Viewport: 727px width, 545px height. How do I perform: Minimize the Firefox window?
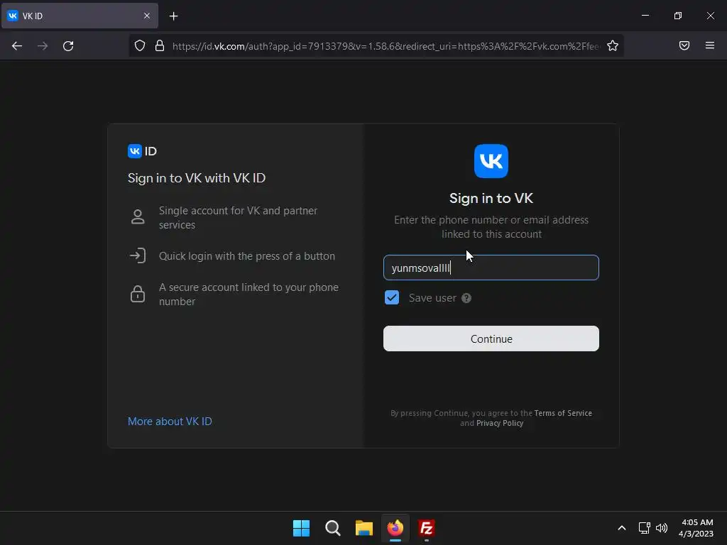(645, 16)
